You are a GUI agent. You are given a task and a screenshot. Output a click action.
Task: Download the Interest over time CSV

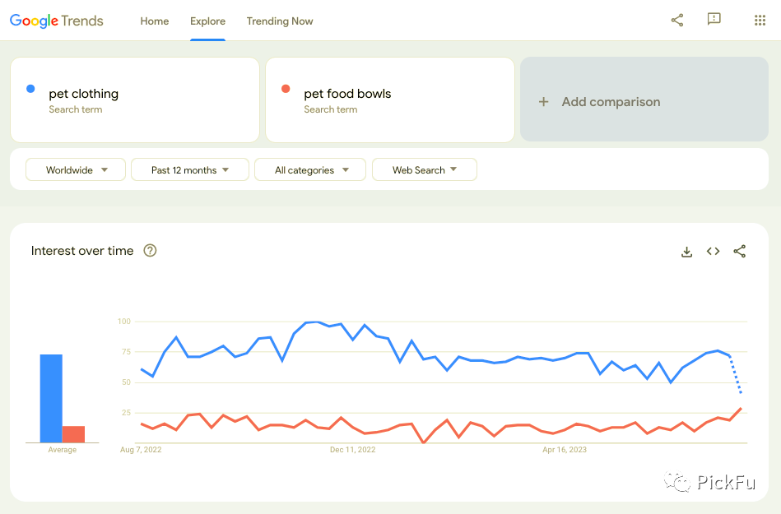point(687,252)
